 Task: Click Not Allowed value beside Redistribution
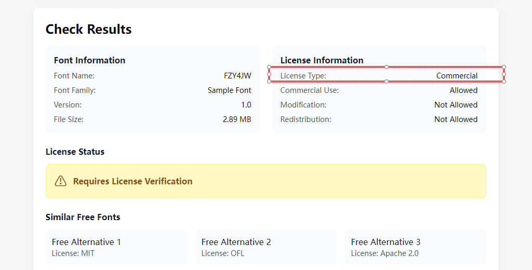pos(456,119)
